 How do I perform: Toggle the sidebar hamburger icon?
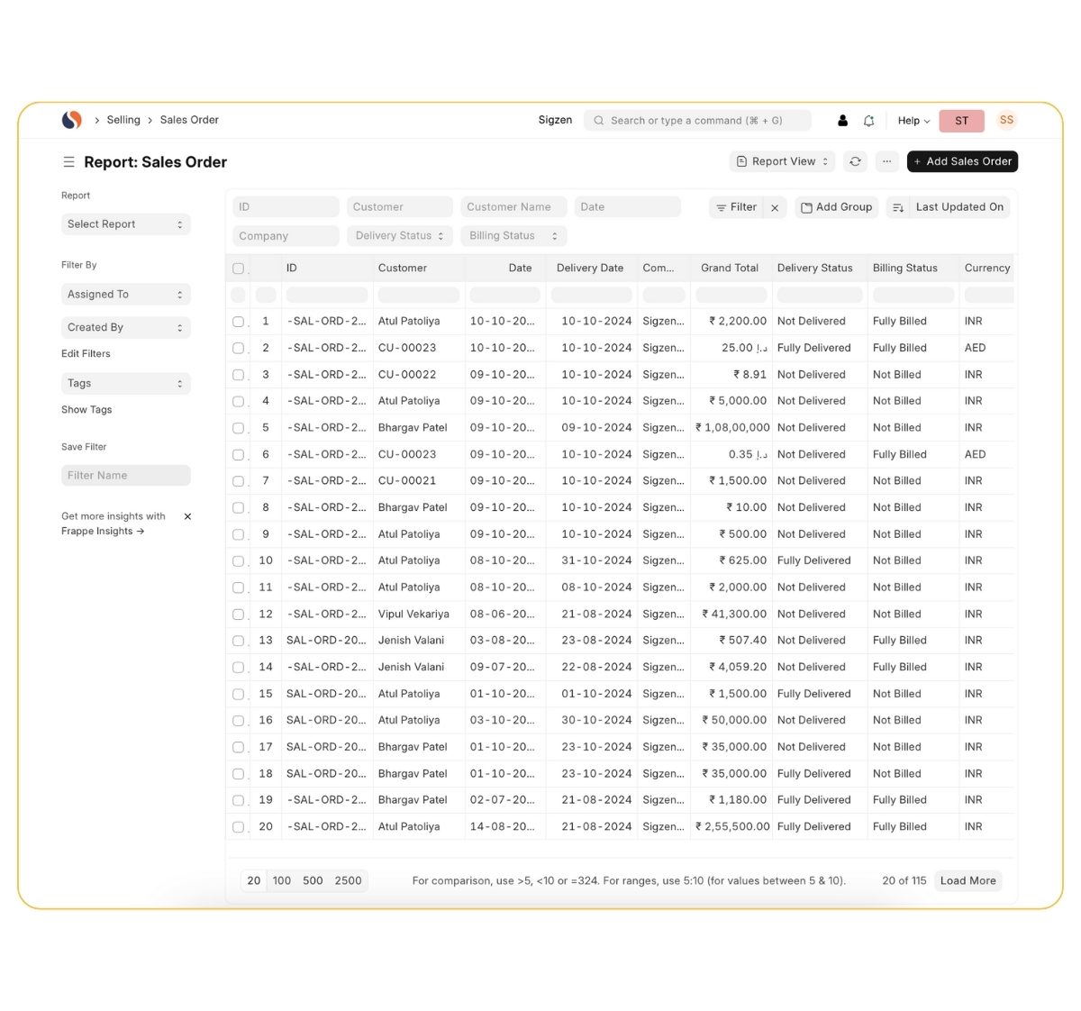coord(68,162)
